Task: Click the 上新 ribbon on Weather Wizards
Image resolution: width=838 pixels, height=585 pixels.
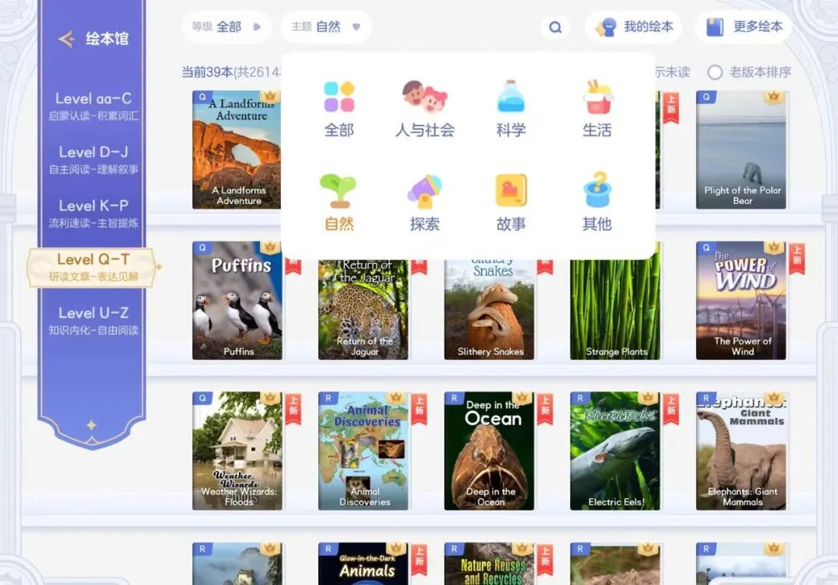Action: [x=293, y=409]
